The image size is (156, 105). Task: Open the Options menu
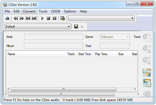[x=70, y=11]
